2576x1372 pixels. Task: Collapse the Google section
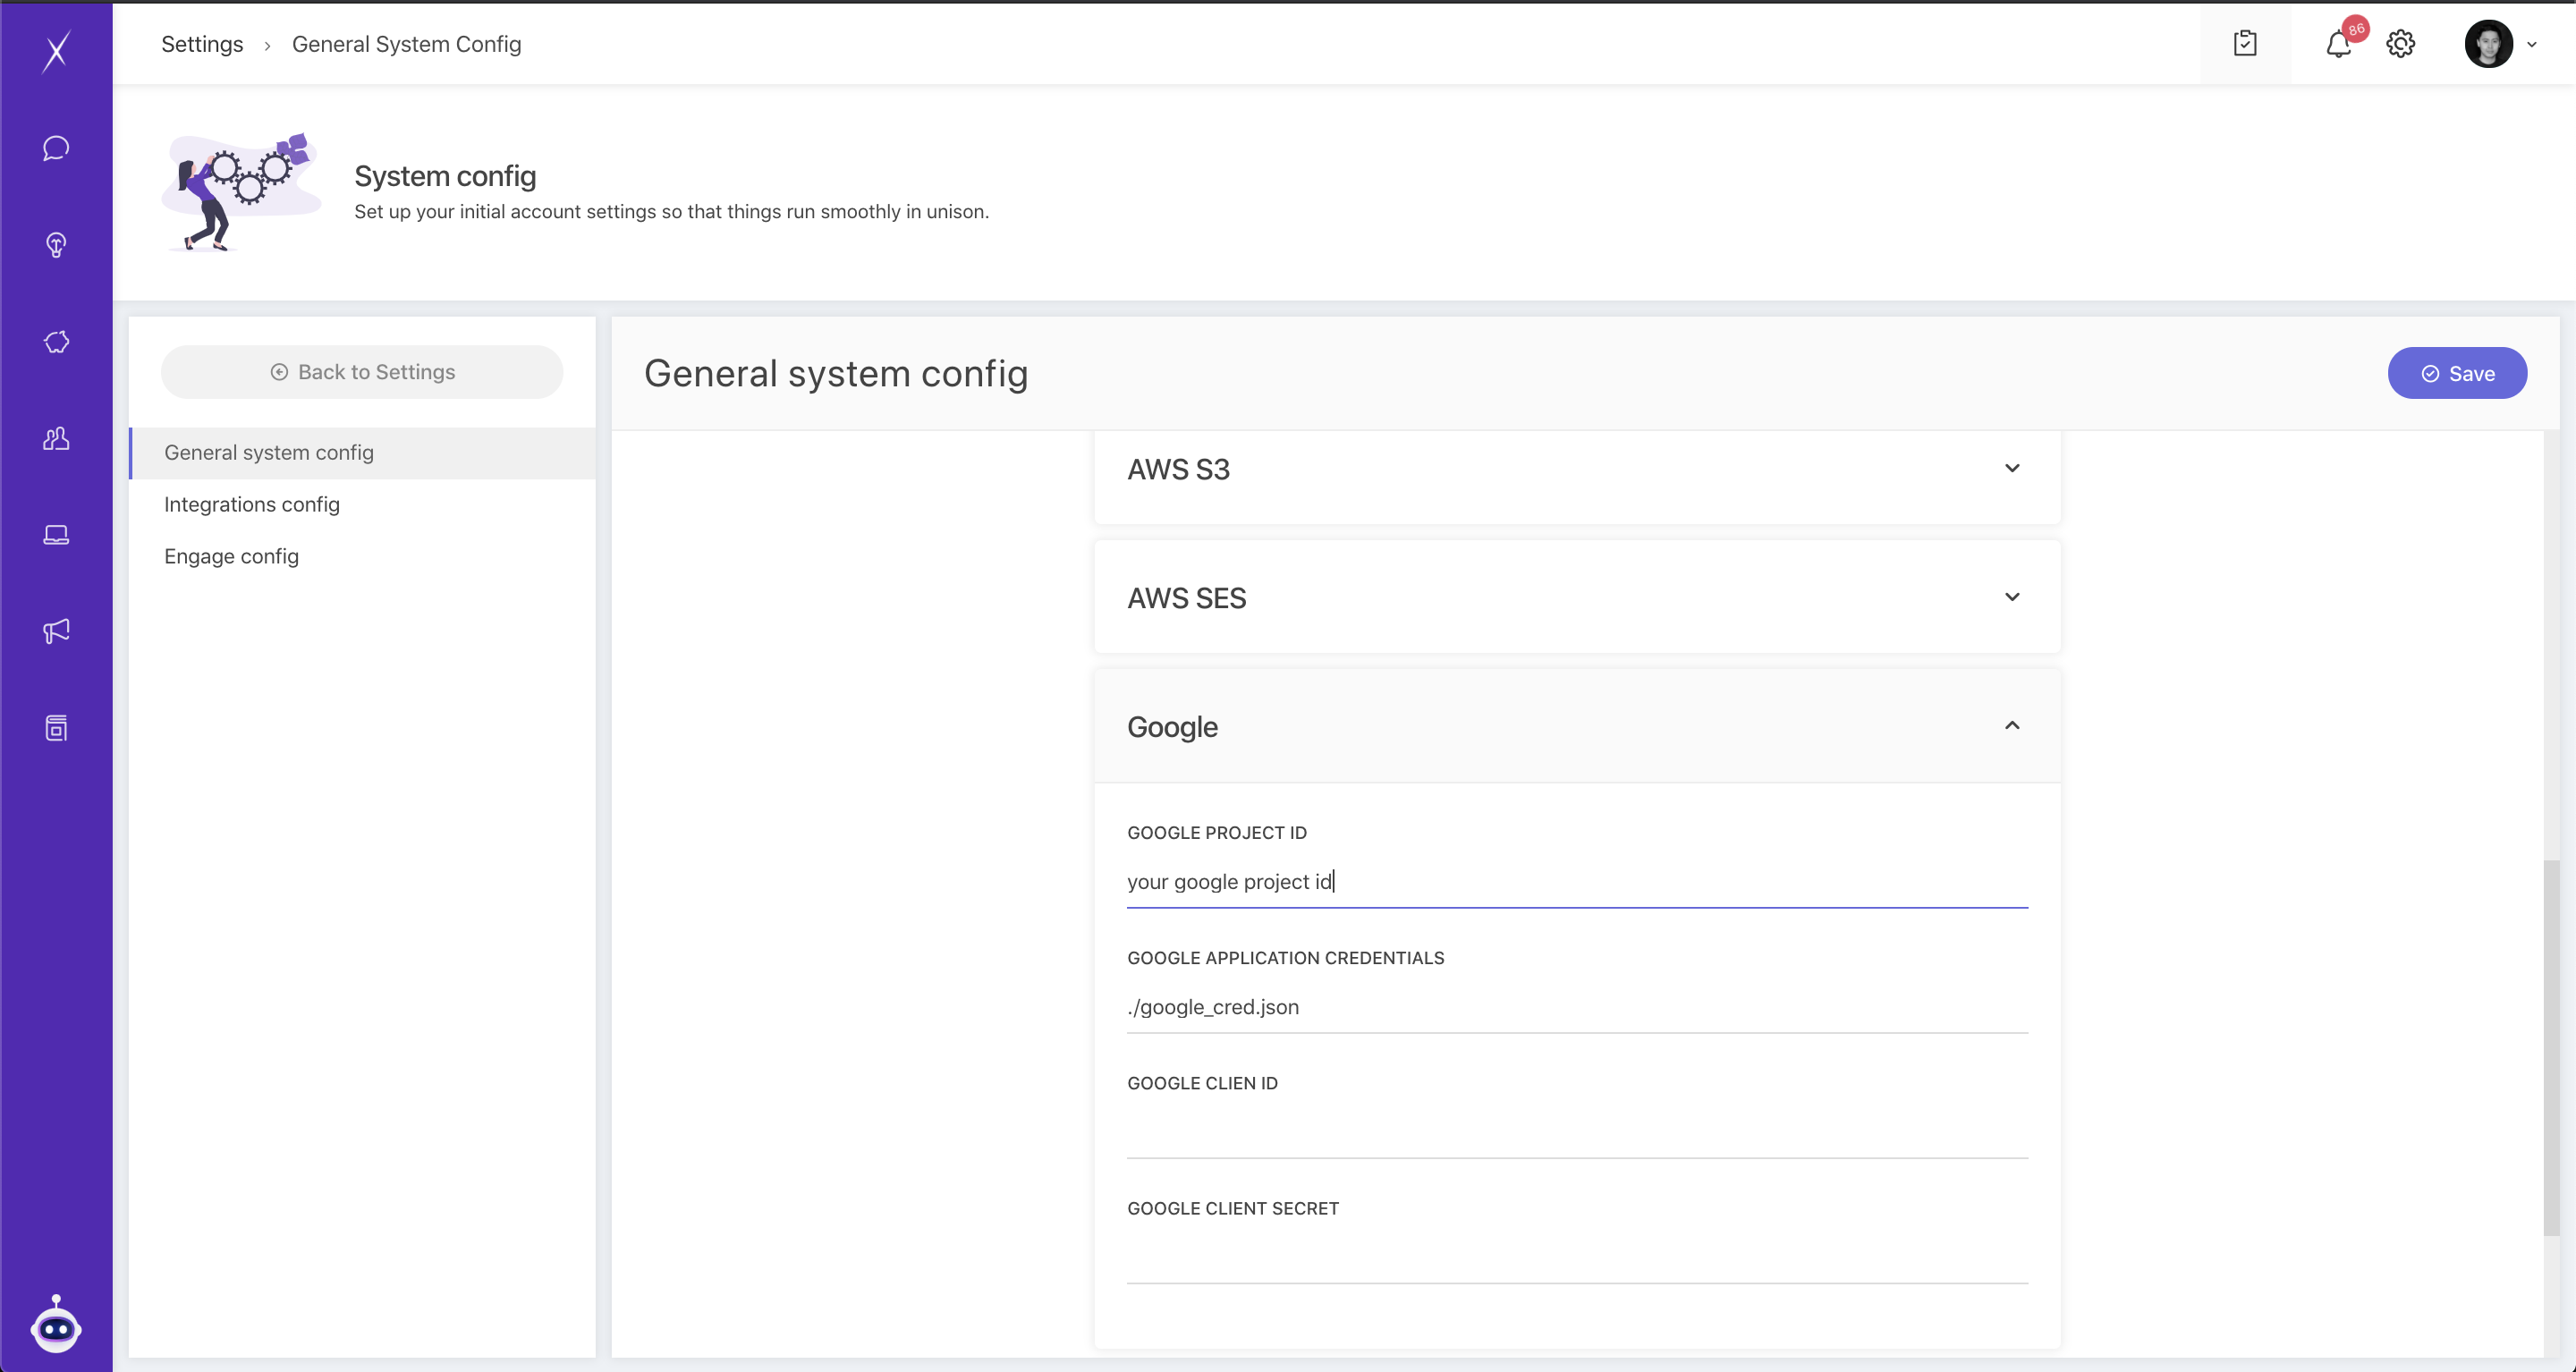click(2012, 726)
